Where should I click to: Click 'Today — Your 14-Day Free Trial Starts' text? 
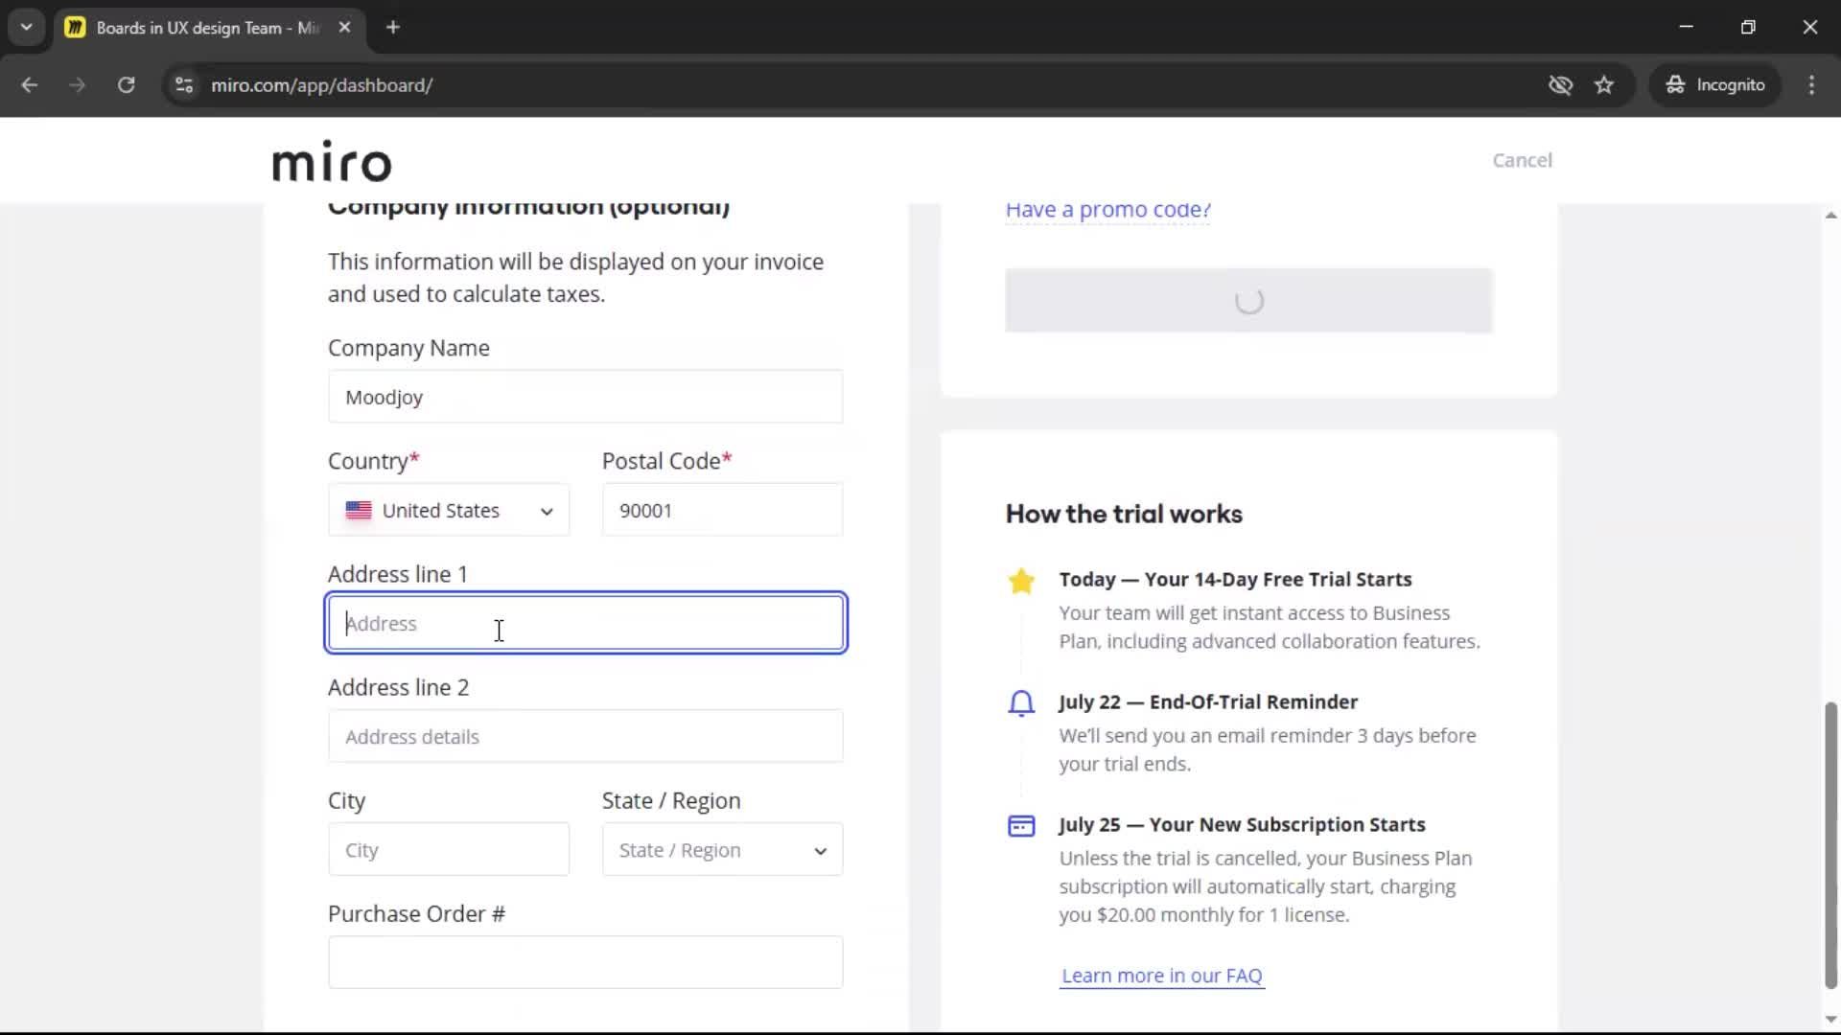(1235, 579)
